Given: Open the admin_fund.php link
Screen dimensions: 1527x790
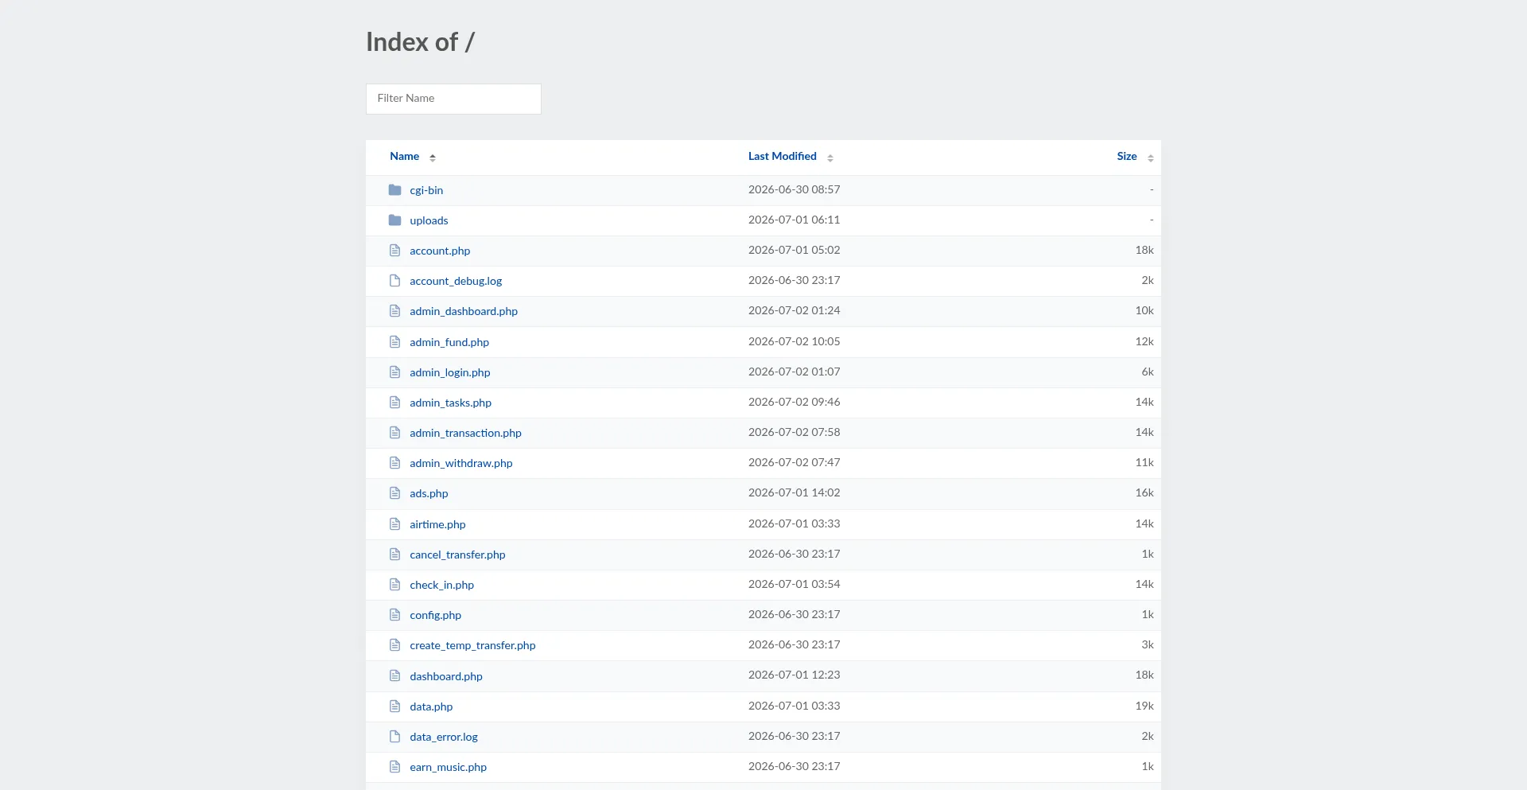Looking at the screenshot, I should tap(449, 342).
